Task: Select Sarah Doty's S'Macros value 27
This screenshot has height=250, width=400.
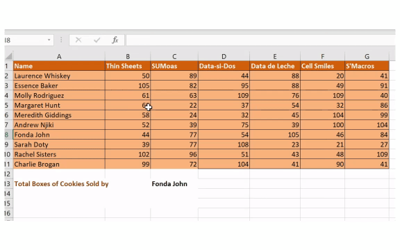Action: [x=367, y=144]
